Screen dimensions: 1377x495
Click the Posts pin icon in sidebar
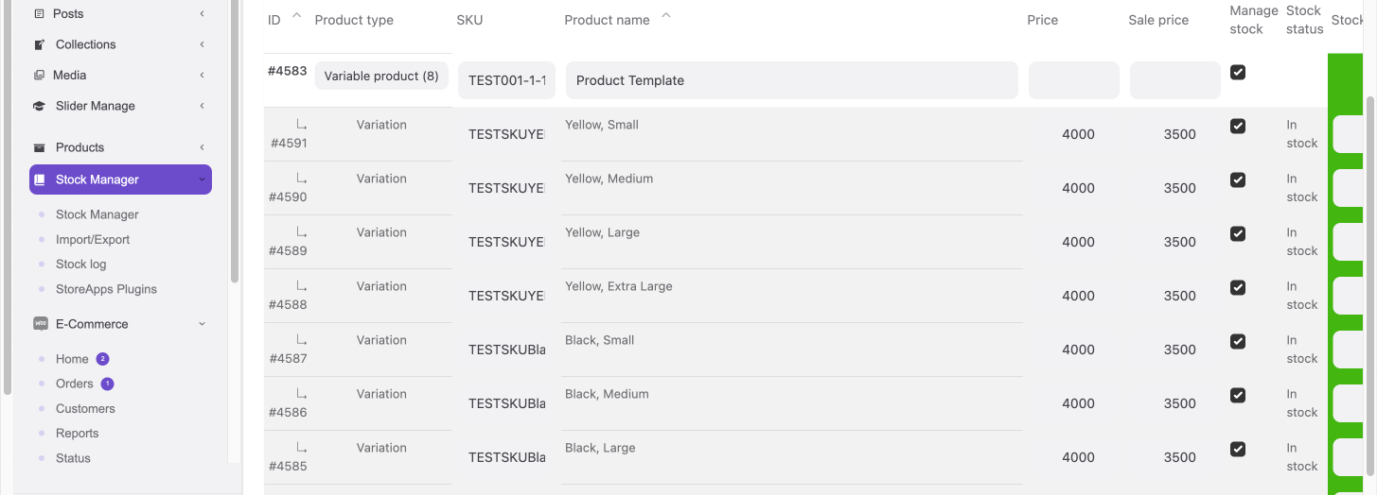click(39, 14)
